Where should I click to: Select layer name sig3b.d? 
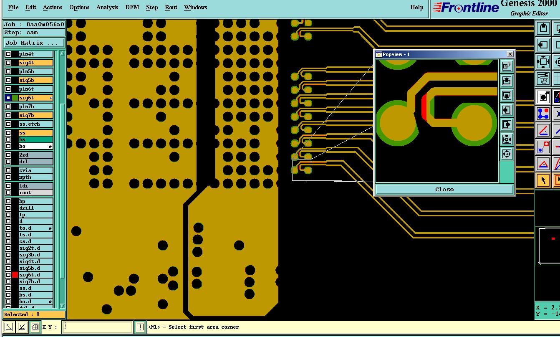click(x=36, y=255)
